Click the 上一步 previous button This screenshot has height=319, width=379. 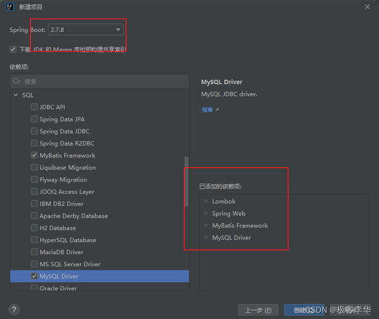258,310
